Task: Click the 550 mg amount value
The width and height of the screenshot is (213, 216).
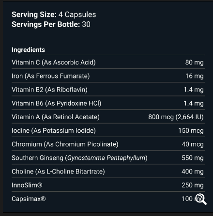Action: 193,158
